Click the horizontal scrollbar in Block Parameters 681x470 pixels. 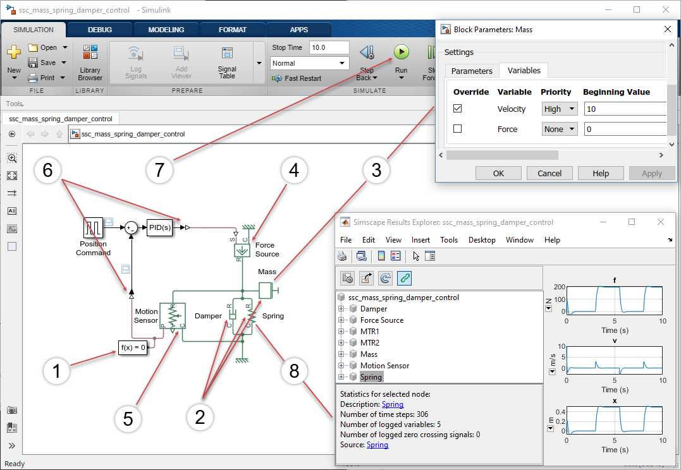502,155
